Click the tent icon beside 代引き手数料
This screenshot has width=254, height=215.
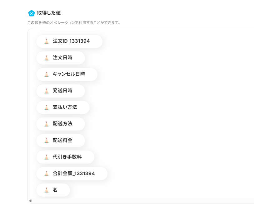(47, 157)
